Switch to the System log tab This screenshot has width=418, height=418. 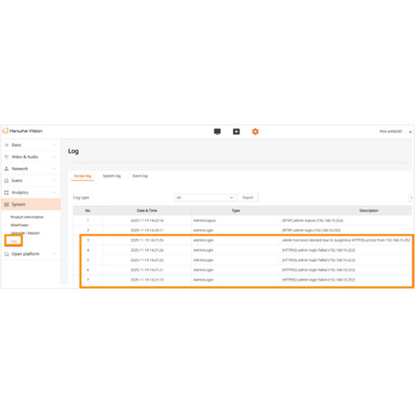[112, 176]
